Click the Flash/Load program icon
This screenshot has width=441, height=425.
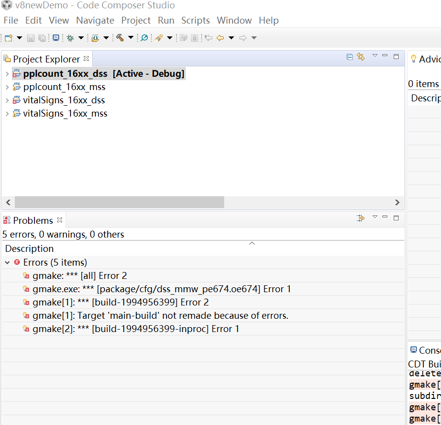tap(95, 38)
